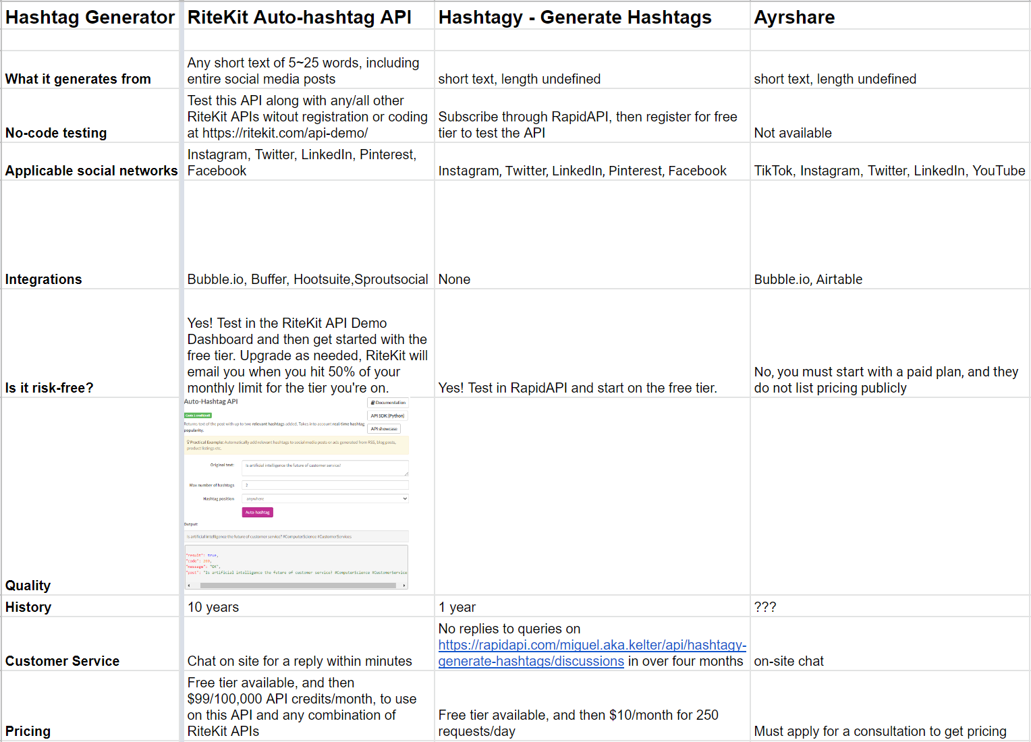Click the Practical Example yellow note

coord(297,445)
